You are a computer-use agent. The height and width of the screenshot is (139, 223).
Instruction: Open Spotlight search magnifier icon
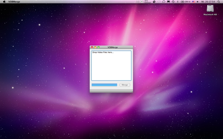click(x=219, y=2)
